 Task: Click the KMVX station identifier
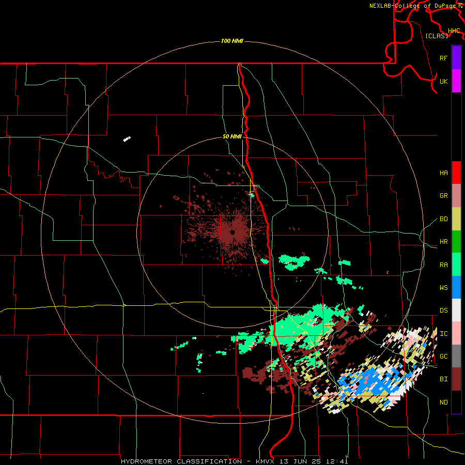[265, 461]
